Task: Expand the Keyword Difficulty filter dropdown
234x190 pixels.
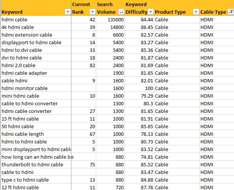Action: coord(150,12)
